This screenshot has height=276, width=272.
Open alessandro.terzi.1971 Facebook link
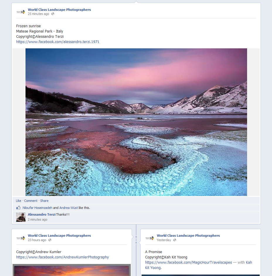click(57, 42)
